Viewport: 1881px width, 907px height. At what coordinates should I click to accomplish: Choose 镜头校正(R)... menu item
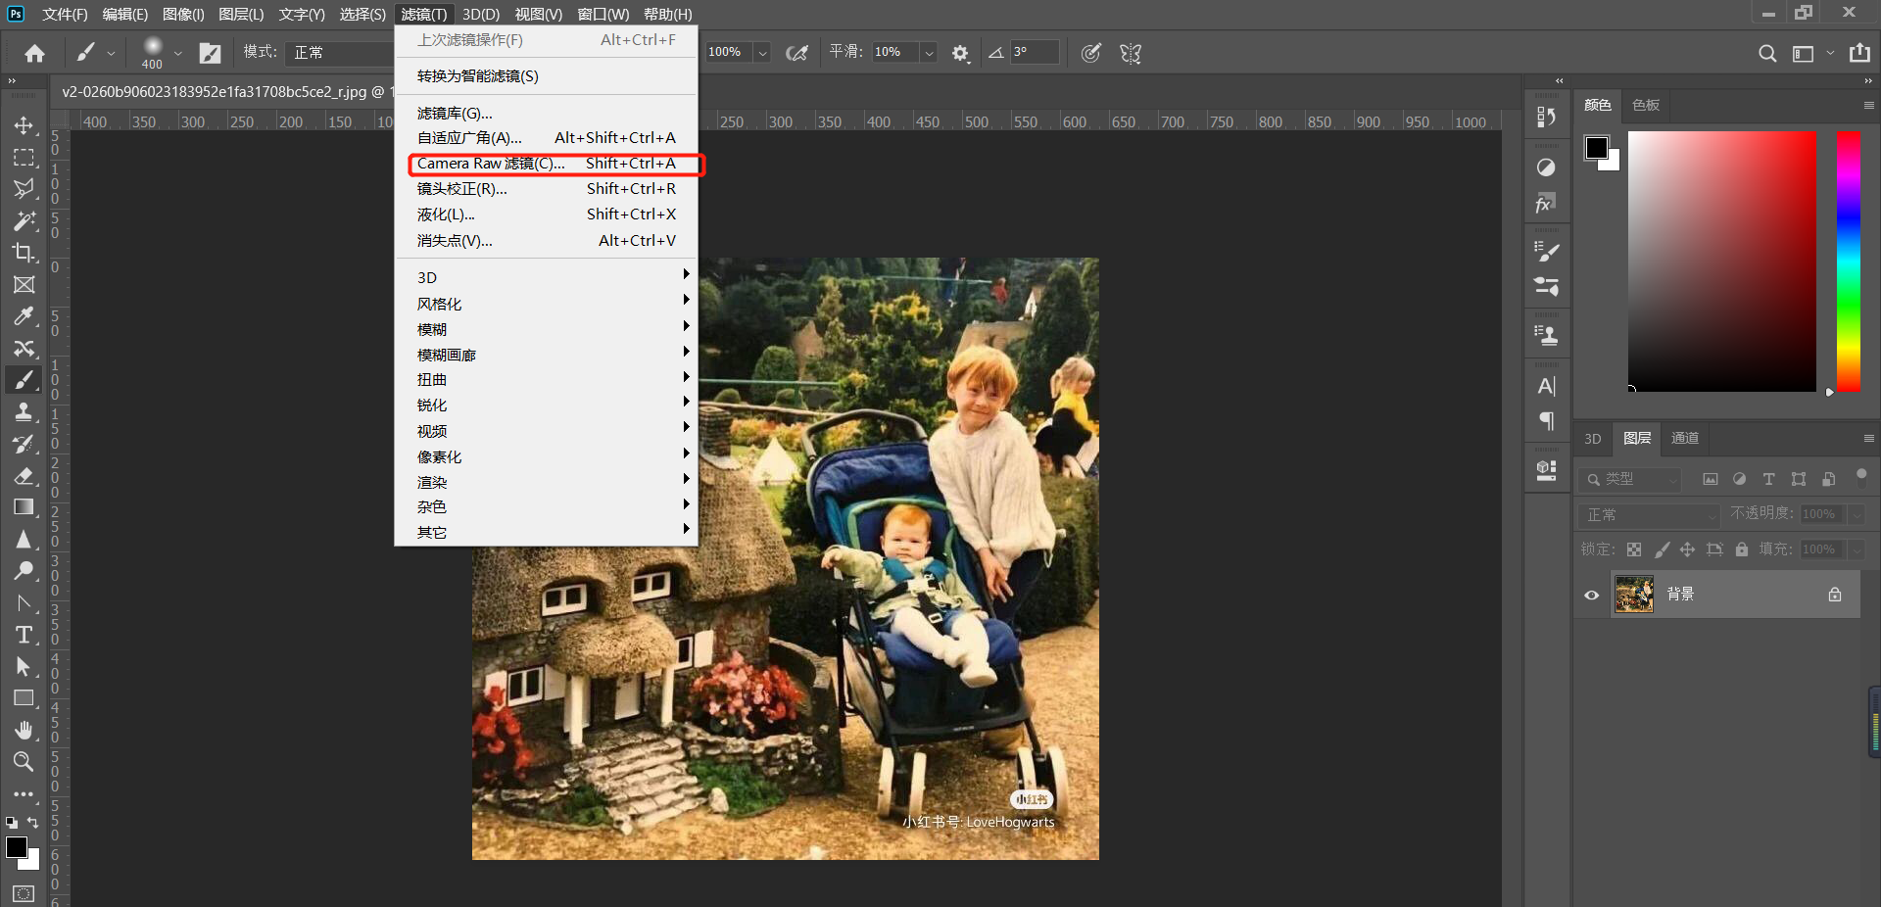546,189
